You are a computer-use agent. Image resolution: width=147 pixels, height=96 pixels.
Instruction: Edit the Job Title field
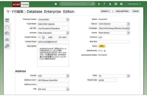(53, 28)
